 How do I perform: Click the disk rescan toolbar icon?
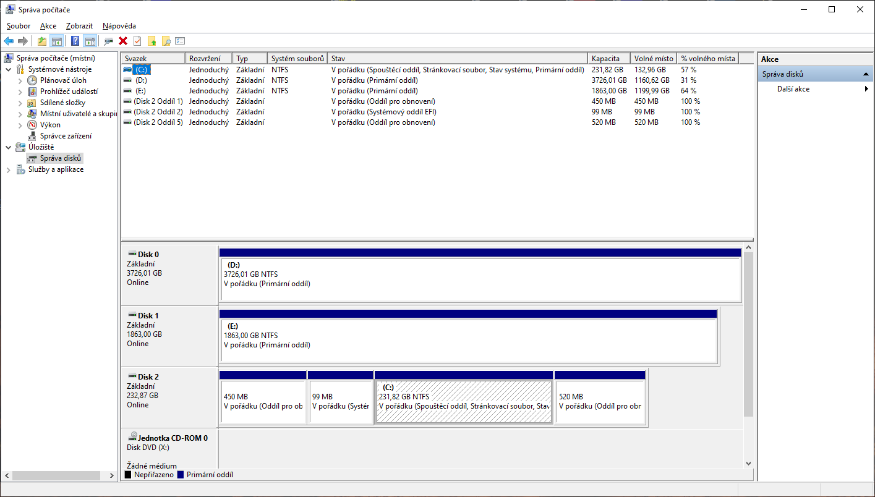[x=109, y=41]
